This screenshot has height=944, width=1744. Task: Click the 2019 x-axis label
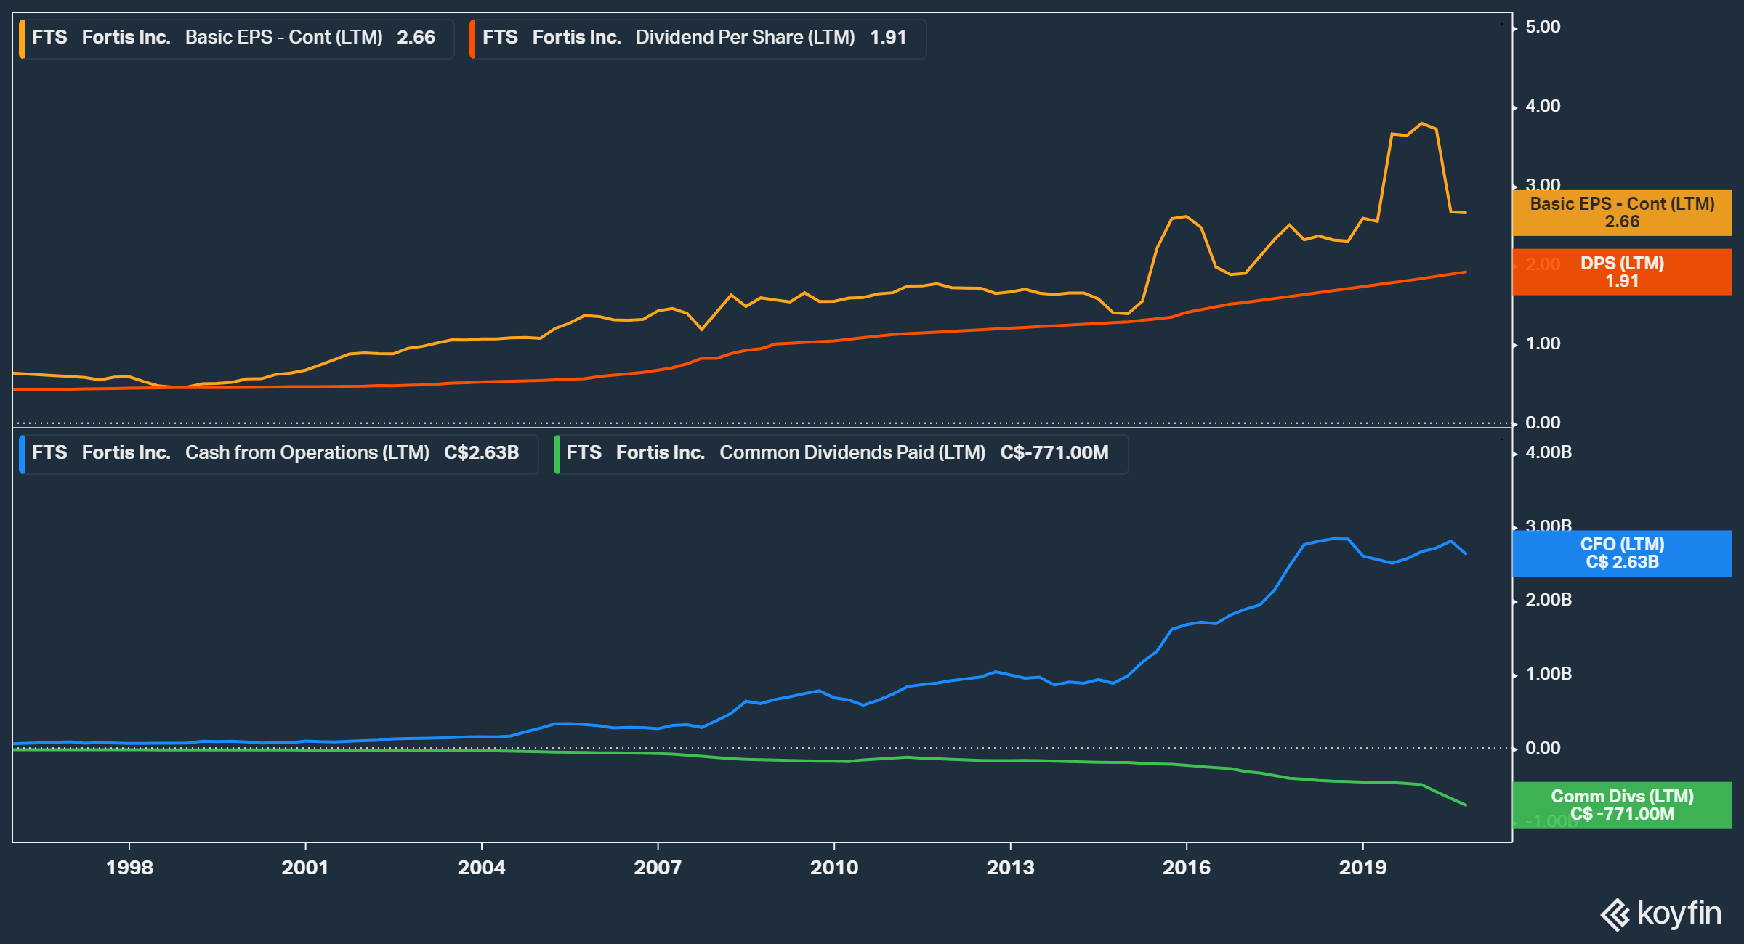(1363, 868)
